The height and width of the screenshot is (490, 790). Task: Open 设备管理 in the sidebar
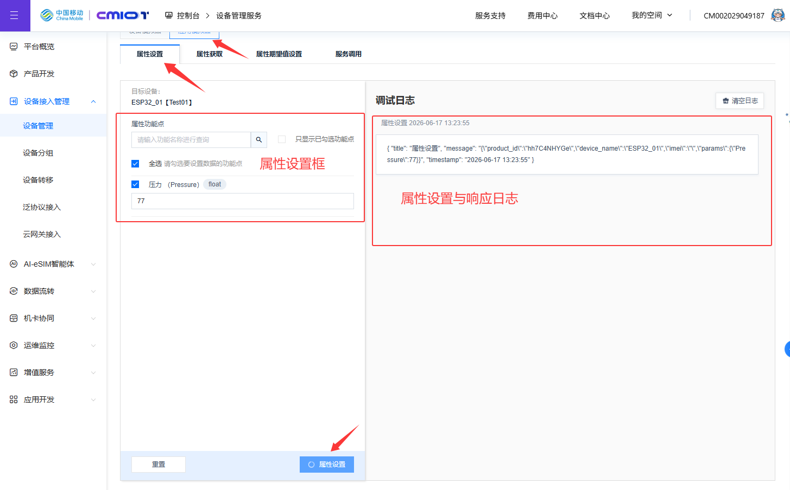(x=53, y=126)
